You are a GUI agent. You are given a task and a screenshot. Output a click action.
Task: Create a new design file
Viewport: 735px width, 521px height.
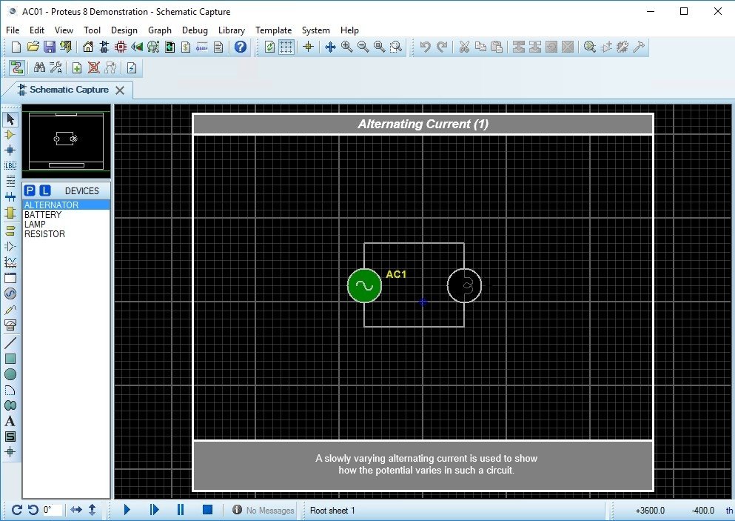pos(16,47)
